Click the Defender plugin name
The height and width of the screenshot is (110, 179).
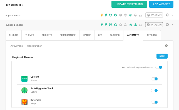36,100
